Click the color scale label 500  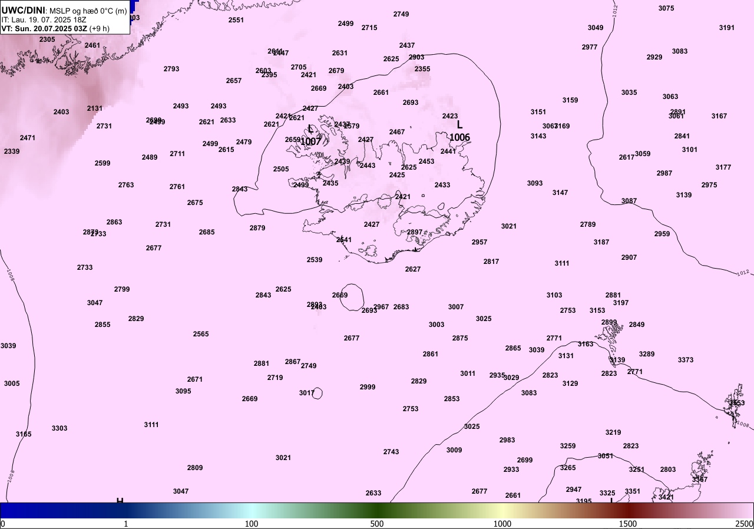377,524
